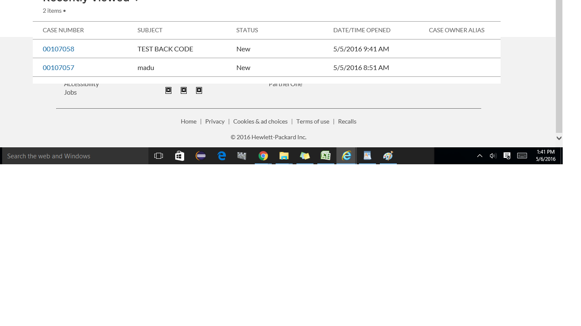Open the Terms of use page
Screen dimensions: 581x326
tap(313, 121)
